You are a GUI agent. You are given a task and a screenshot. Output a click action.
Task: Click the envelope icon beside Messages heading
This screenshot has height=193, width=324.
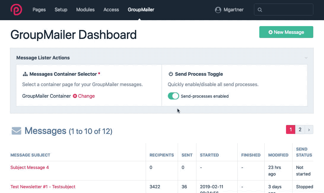[x=16, y=131]
